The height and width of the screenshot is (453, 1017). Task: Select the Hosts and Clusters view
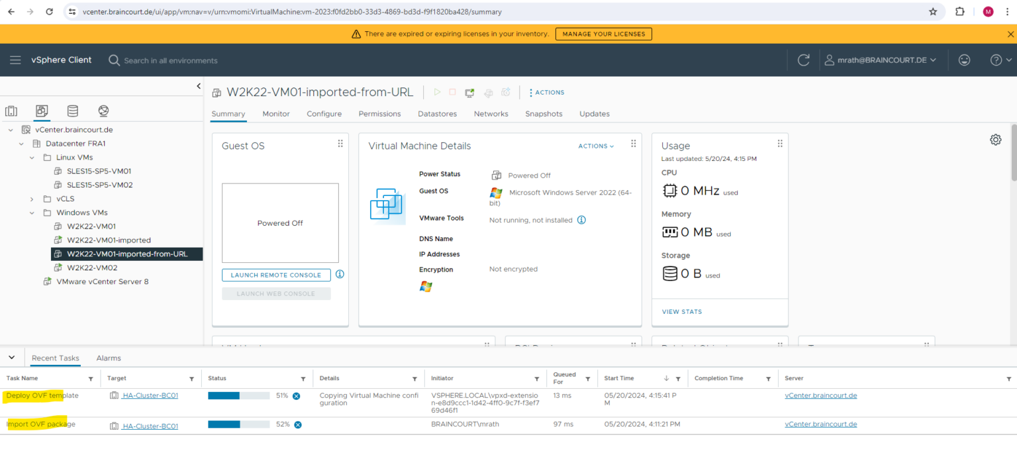(11, 111)
